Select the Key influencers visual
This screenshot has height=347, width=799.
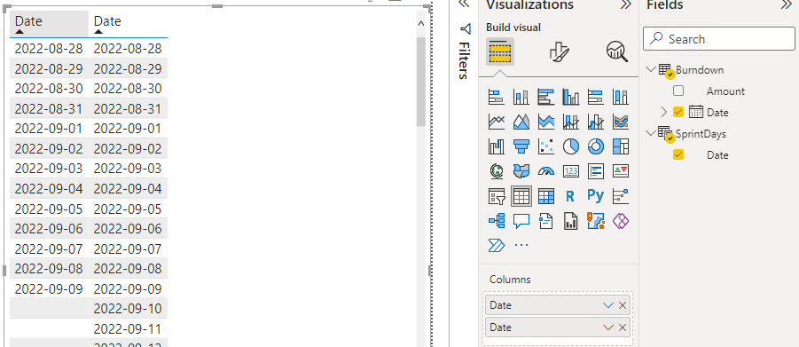621,196
